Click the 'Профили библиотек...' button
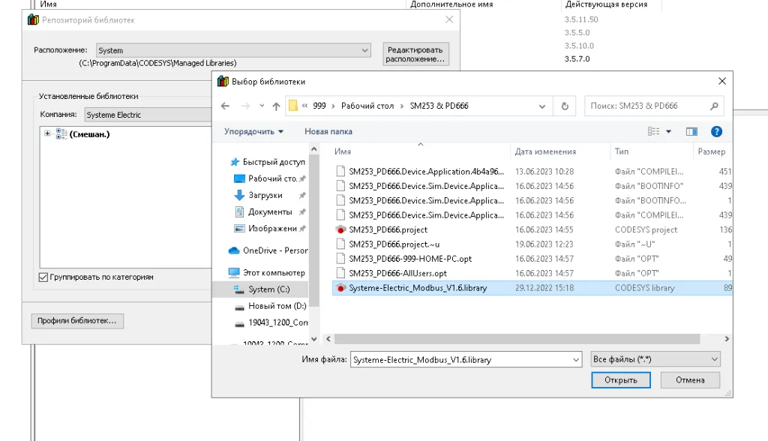Screen dimensions: 768x441 pyautogui.click(x=77, y=321)
